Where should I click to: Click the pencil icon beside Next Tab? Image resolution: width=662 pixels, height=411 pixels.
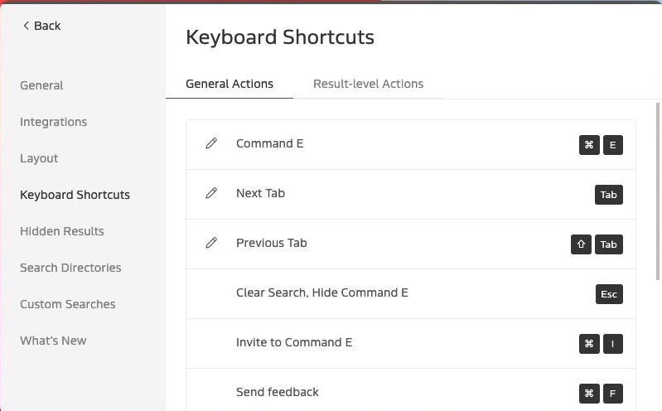[211, 193]
